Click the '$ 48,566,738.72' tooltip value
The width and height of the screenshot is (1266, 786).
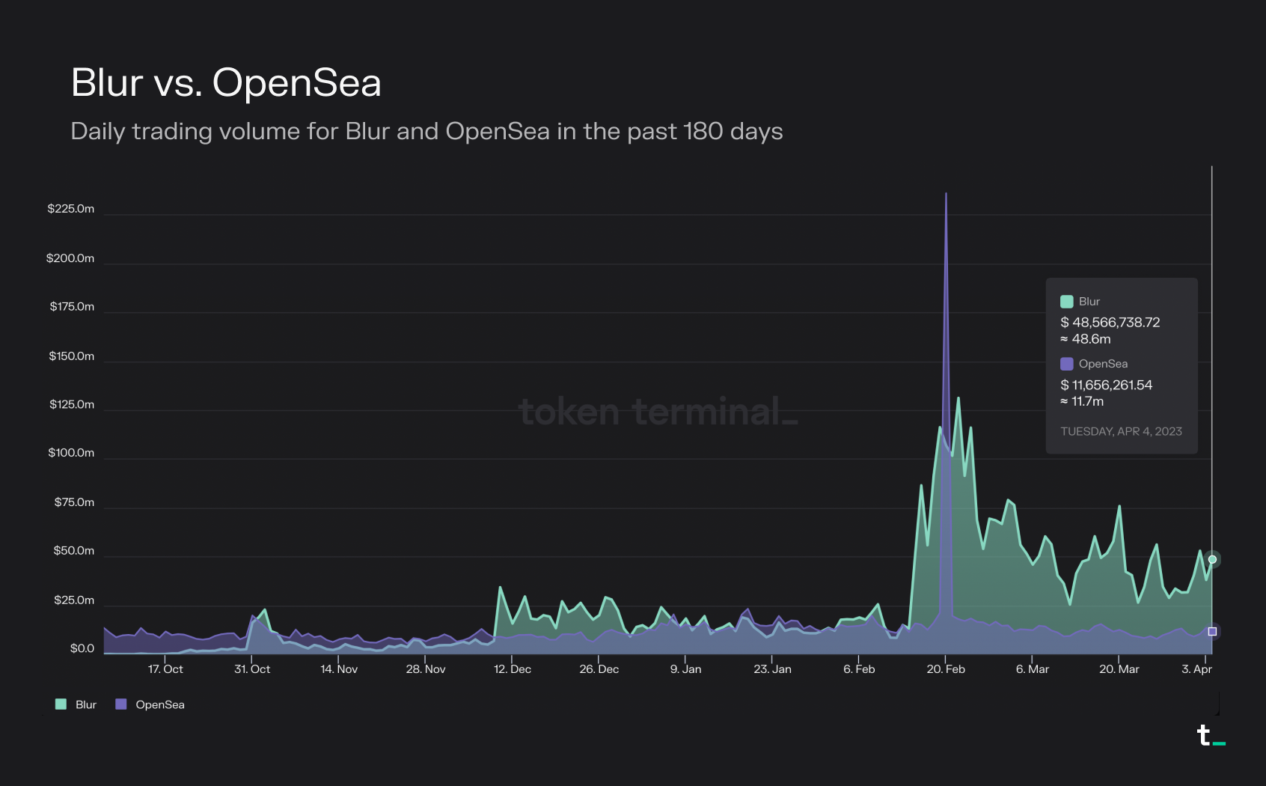coord(1110,323)
